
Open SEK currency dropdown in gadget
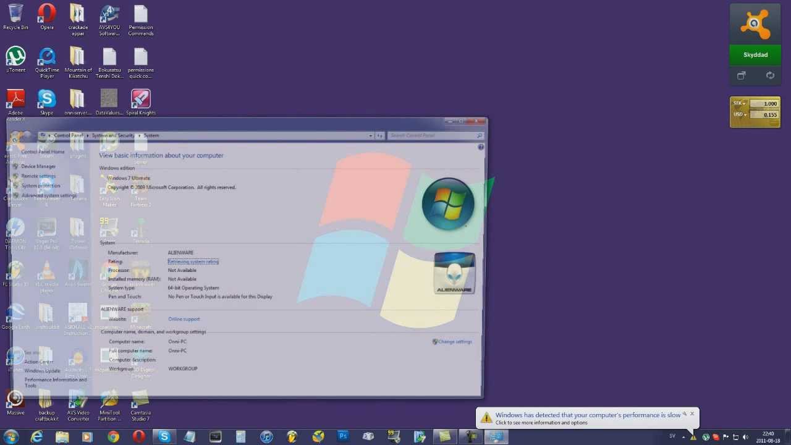(740, 103)
